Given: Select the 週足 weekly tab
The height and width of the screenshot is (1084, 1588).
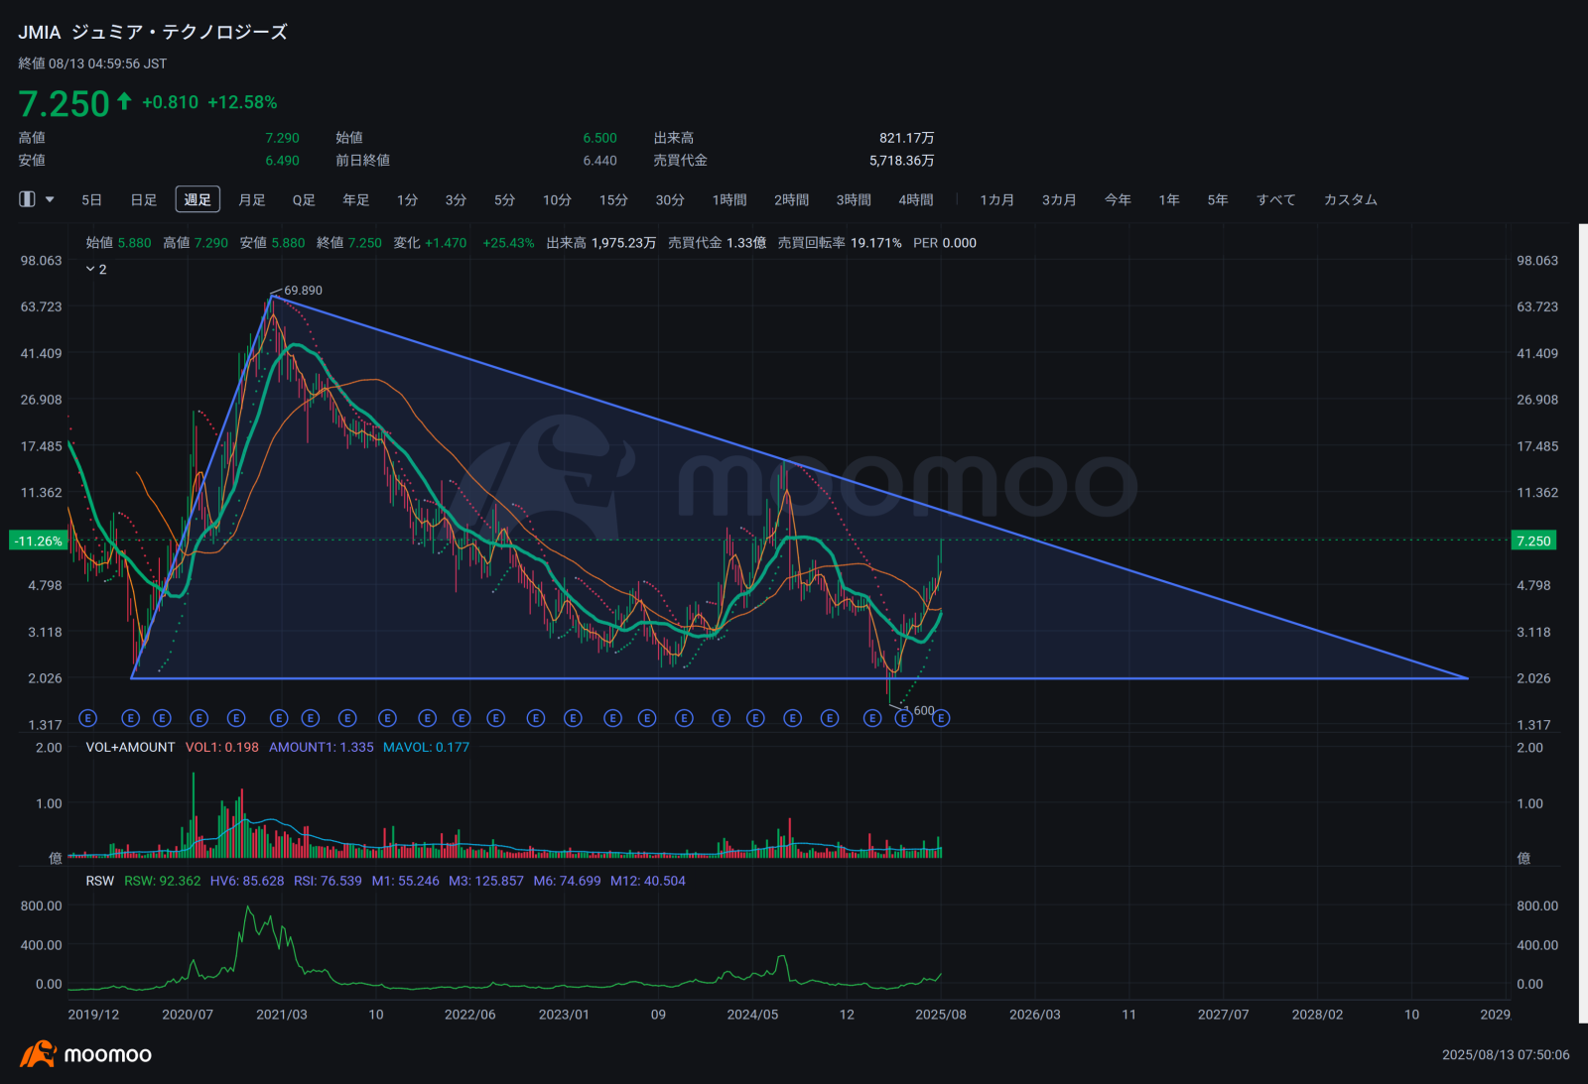Looking at the screenshot, I should (x=198, y=199).
